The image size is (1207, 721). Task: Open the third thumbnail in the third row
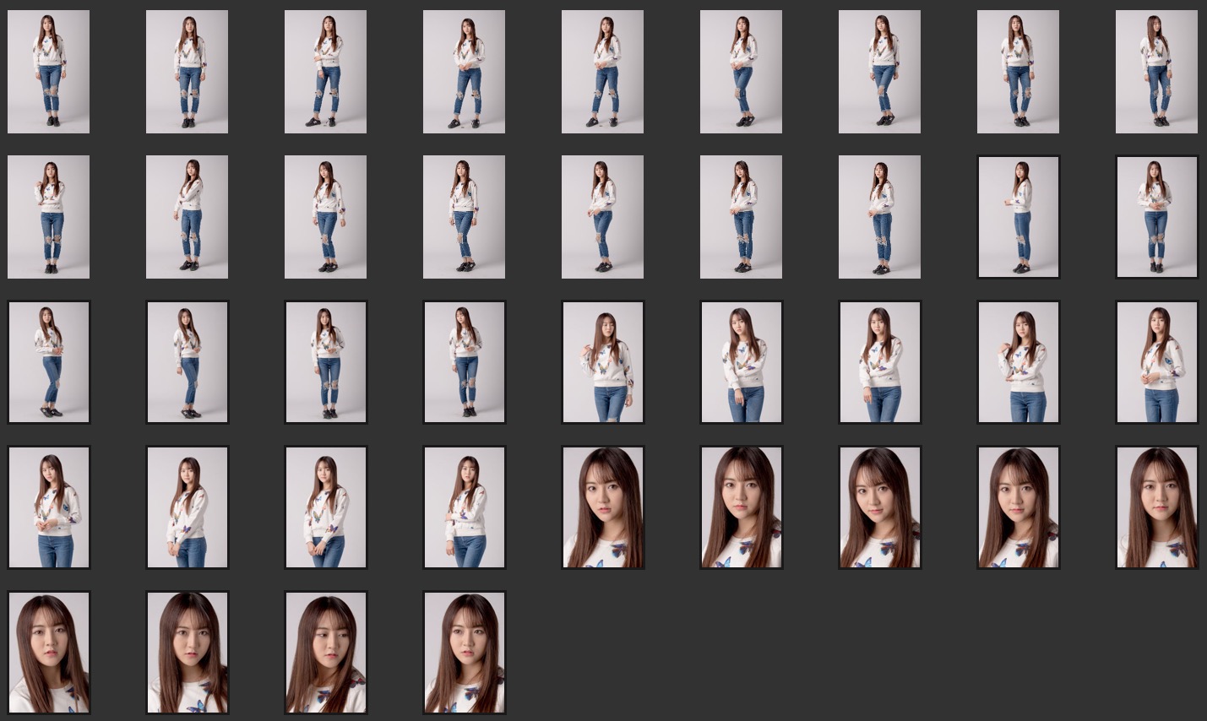[x=325, y=362]
